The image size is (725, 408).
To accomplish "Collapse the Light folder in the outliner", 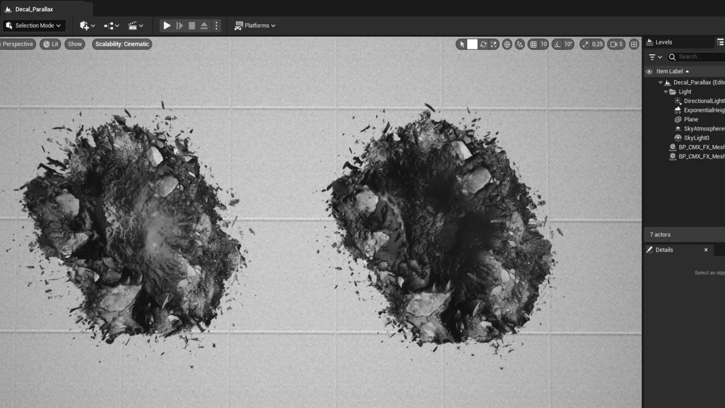I will point(666,91).
